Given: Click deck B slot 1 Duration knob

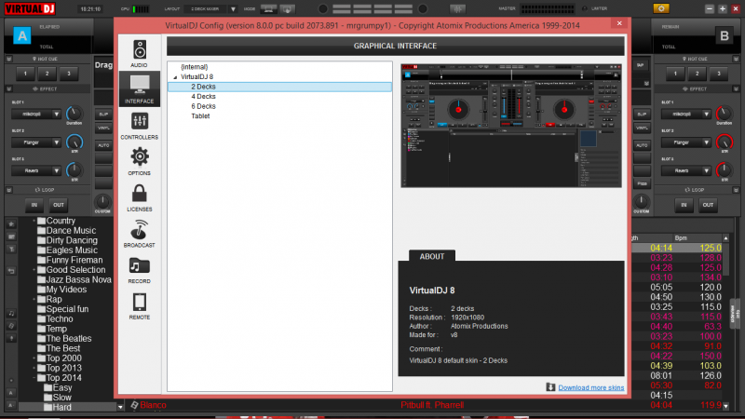Looking at the screenshot, I should 725,113.
